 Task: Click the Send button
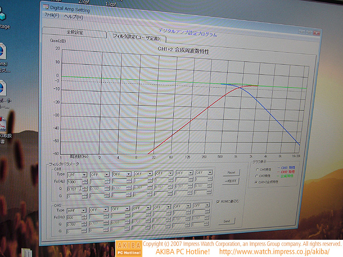tap(226, 221)
